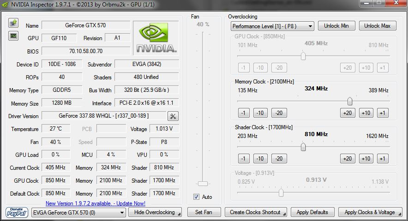The height and width of the screenshot is (221, 408).
Task: Click the Voltage value 1.013 V
Action: click(164, 128)
